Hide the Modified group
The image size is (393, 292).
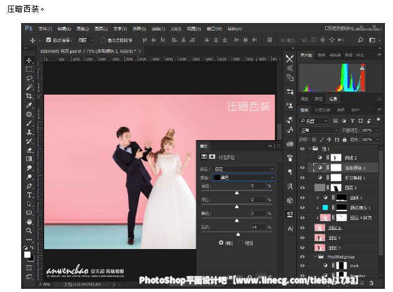click(302, 257)
